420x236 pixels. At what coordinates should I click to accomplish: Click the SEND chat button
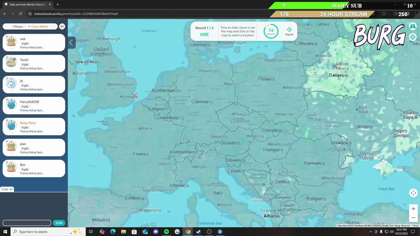[x=59, y=223]
